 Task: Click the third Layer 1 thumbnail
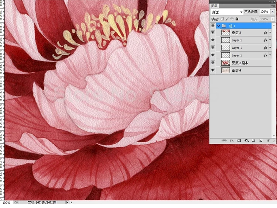pos(226,55)
